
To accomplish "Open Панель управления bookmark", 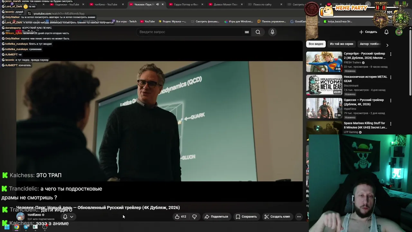I will click(x=272, y=22).
